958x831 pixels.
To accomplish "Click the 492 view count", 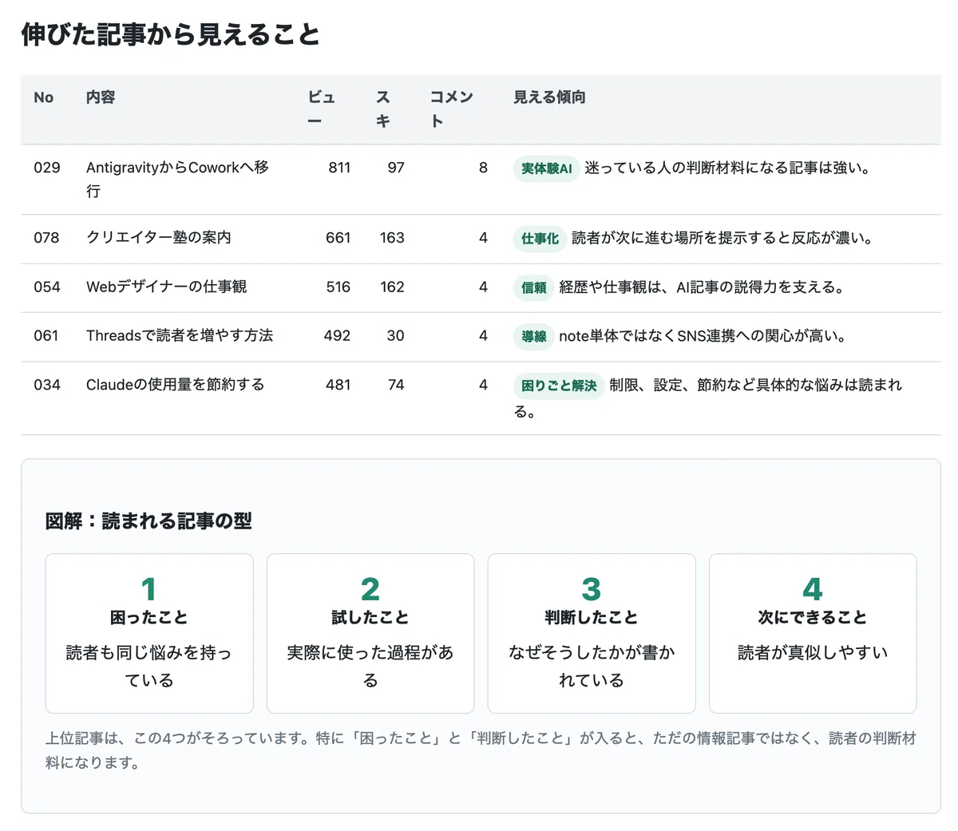I will 338,336.
